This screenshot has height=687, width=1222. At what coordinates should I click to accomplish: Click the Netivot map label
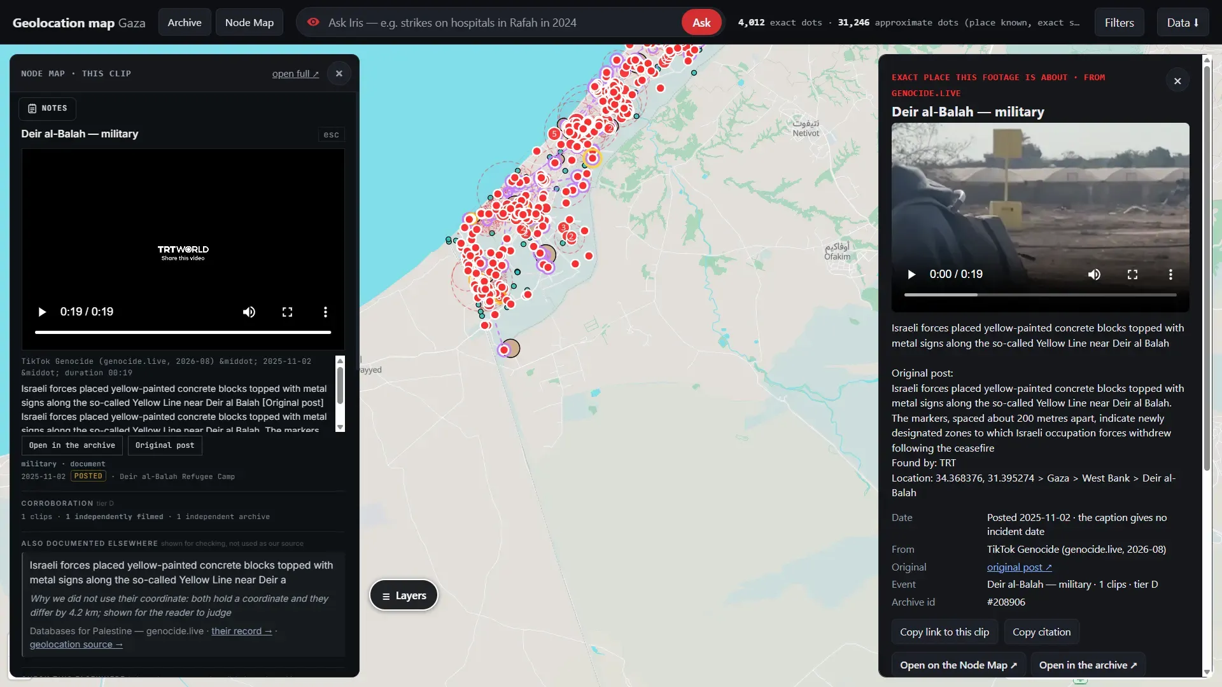click(806, 128)
